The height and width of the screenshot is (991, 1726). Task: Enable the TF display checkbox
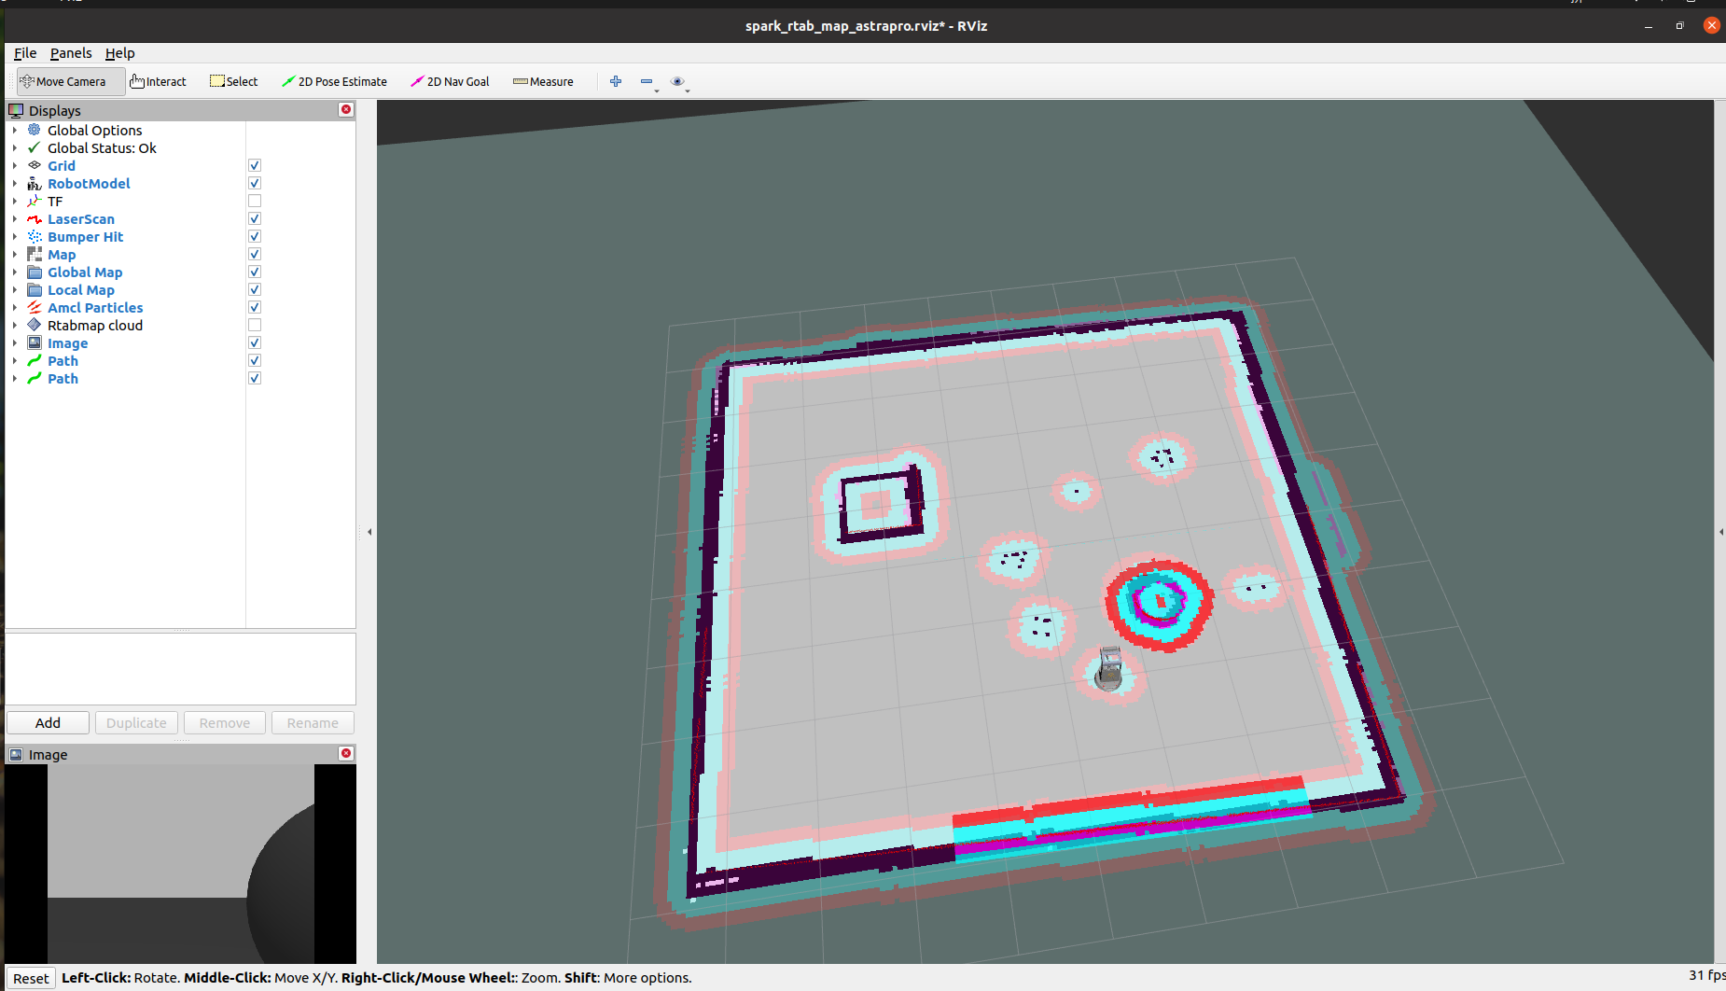coord(254,200)
